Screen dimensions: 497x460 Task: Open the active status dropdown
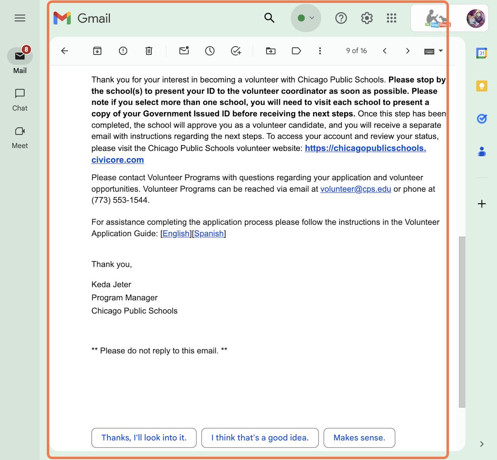click(306, 18)
